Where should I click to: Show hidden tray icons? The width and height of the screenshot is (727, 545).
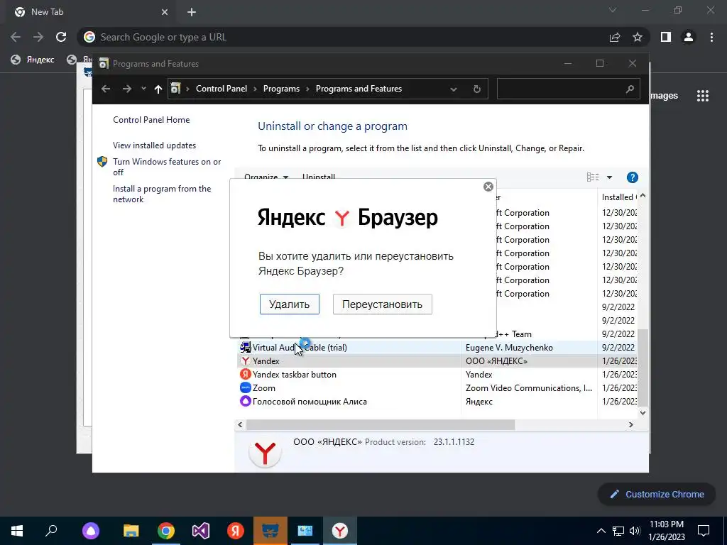pos(601,531)
